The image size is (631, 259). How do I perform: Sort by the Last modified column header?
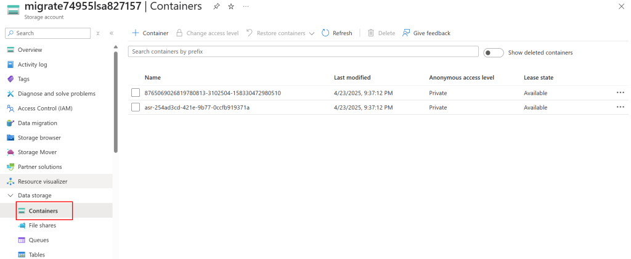tap(352, 77)
